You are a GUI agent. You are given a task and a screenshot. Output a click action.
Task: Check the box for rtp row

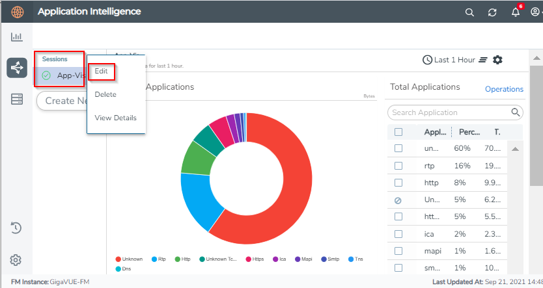tap(398, 166)
